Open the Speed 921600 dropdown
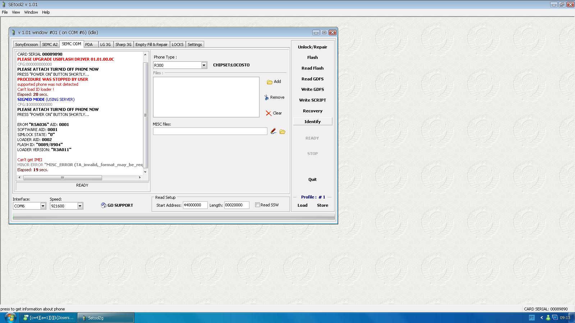Screen dimensions: 575x323 click(x=80, y=206)
